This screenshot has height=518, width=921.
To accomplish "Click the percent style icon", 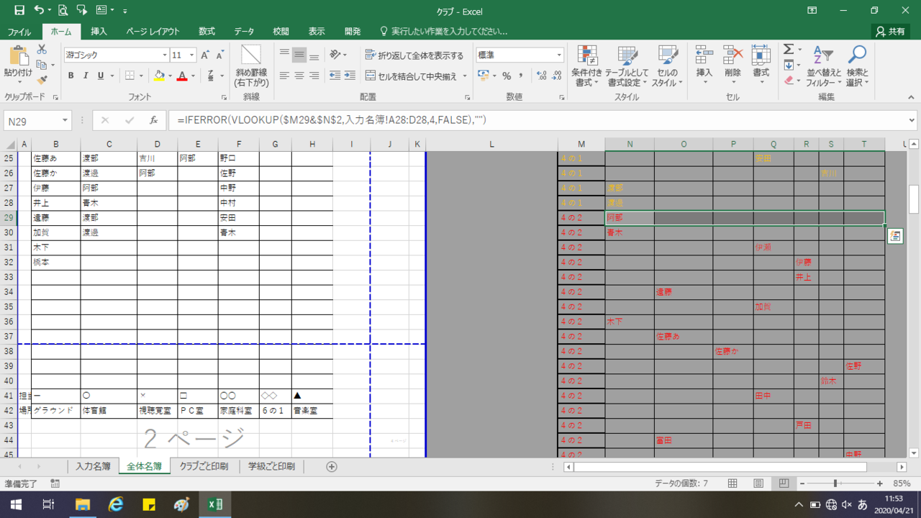I will tap(507, 76).
